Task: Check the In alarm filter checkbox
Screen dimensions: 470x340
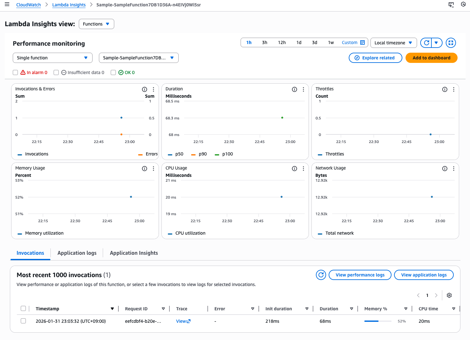Action: 15,72
